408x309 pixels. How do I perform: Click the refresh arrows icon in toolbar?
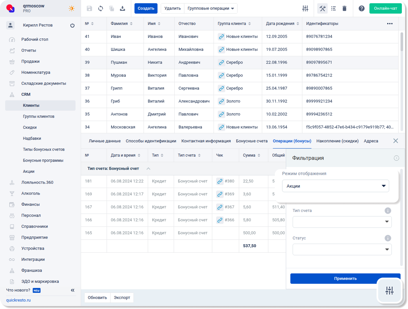[100, 8]
